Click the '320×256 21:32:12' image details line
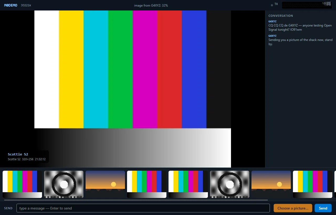This screenshot has height=215, width=336. [x=27, y=159]
